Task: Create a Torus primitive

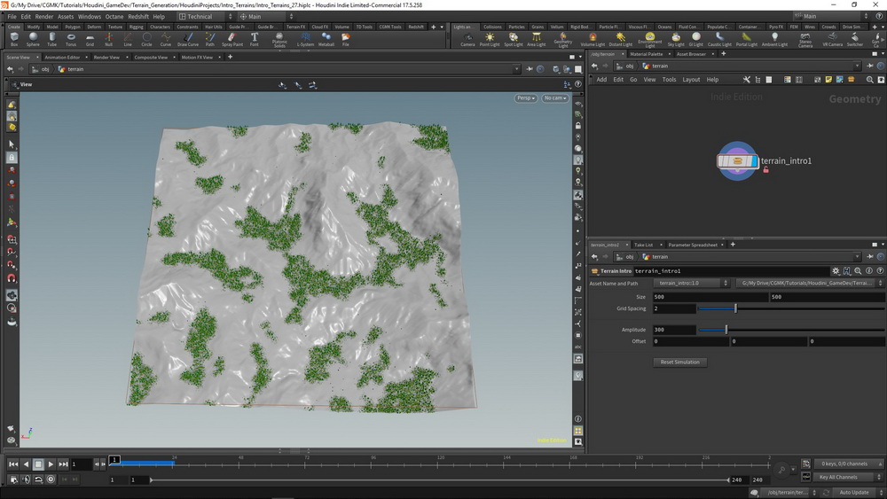Action: coord(71,39)
